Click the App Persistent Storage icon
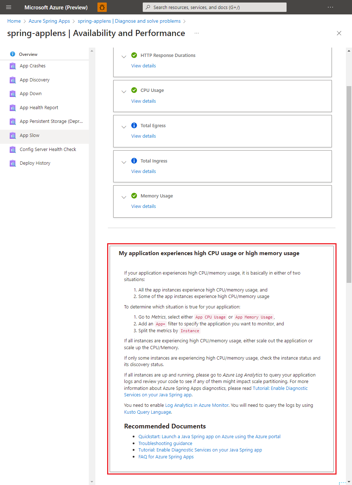The image size is (352, 485). pyautogui.click(x=13, y=121)
